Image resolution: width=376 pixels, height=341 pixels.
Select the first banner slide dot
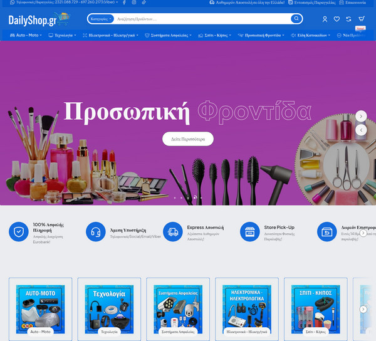(x=175, y=198)
